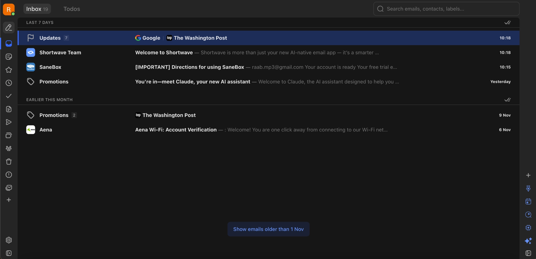This screenshot has width=536, height=259.
Task: Open Spam via the exclamation circle icon
Action: (x=9, y=175)
